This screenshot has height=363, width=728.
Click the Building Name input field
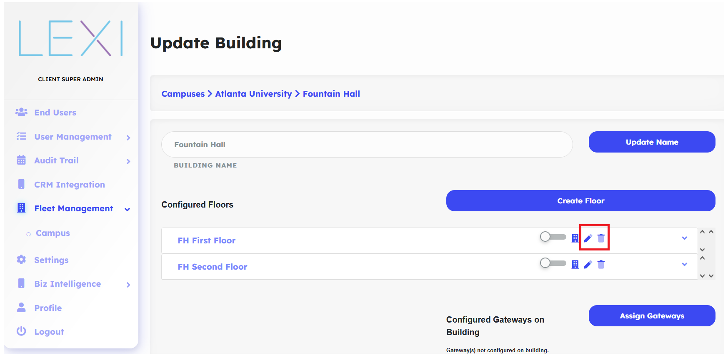367,145
